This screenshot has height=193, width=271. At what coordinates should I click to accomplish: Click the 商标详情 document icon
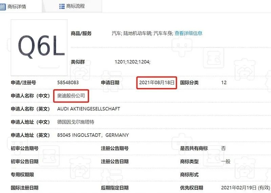tap(3, 7)
